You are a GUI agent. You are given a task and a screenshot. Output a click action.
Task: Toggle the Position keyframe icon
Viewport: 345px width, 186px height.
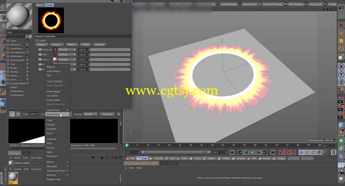coord(301,152)
